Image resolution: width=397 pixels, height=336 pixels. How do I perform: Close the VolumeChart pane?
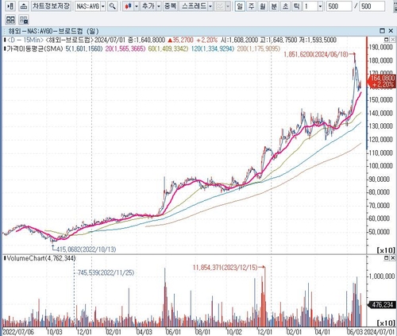[393, 257]
